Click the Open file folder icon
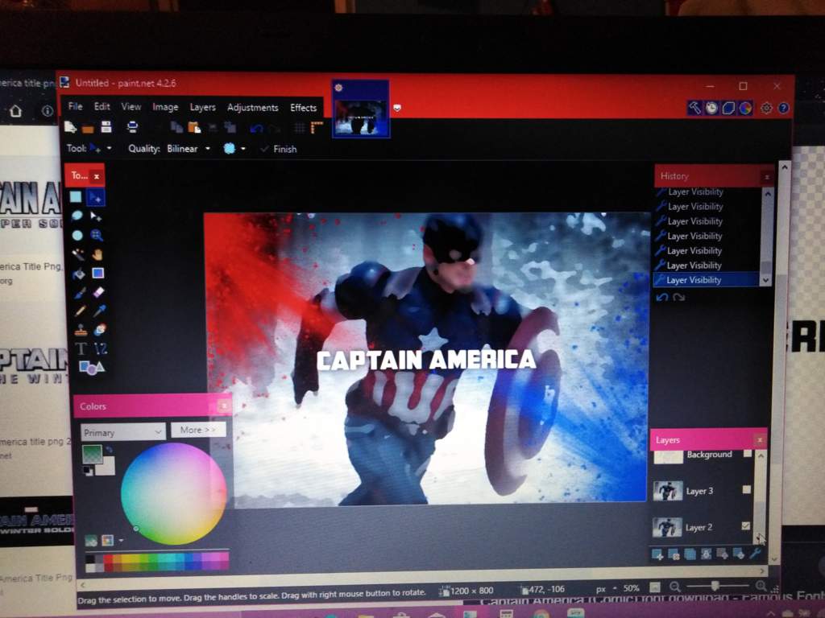The width and height of the screenshot is (825, 618). 88,128
